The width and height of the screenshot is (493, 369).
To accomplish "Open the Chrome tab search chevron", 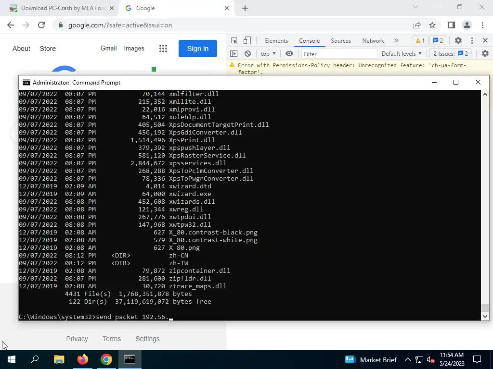I will (415, 7).
